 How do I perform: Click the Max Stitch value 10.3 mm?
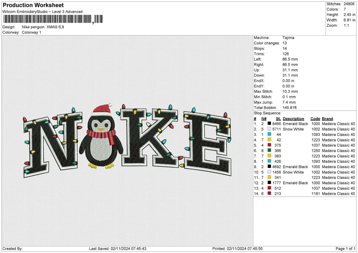point(290,92)
